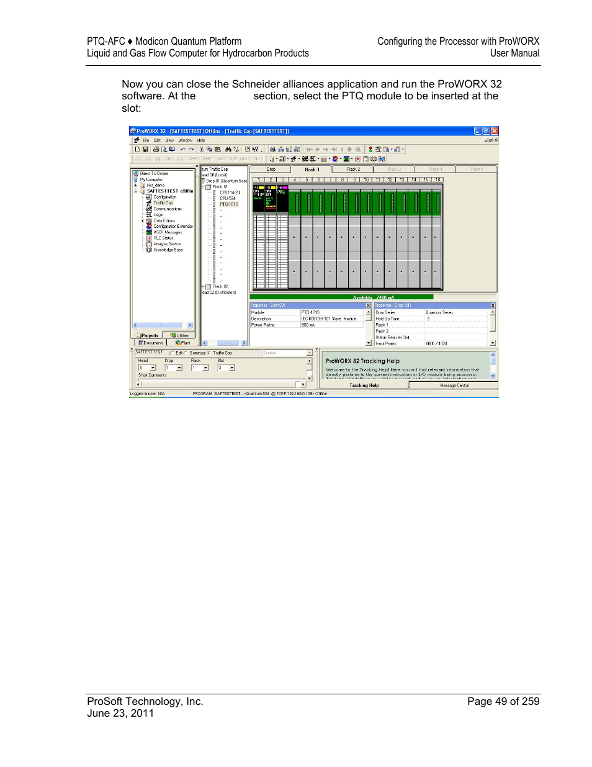
Task: Click the Redo arrow icon
Action: coord(191,149)
